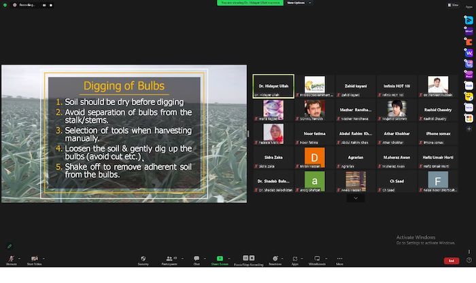Add an app with the plus icon
The width and height of the screenshot is (476, 283).
[469, 128]
